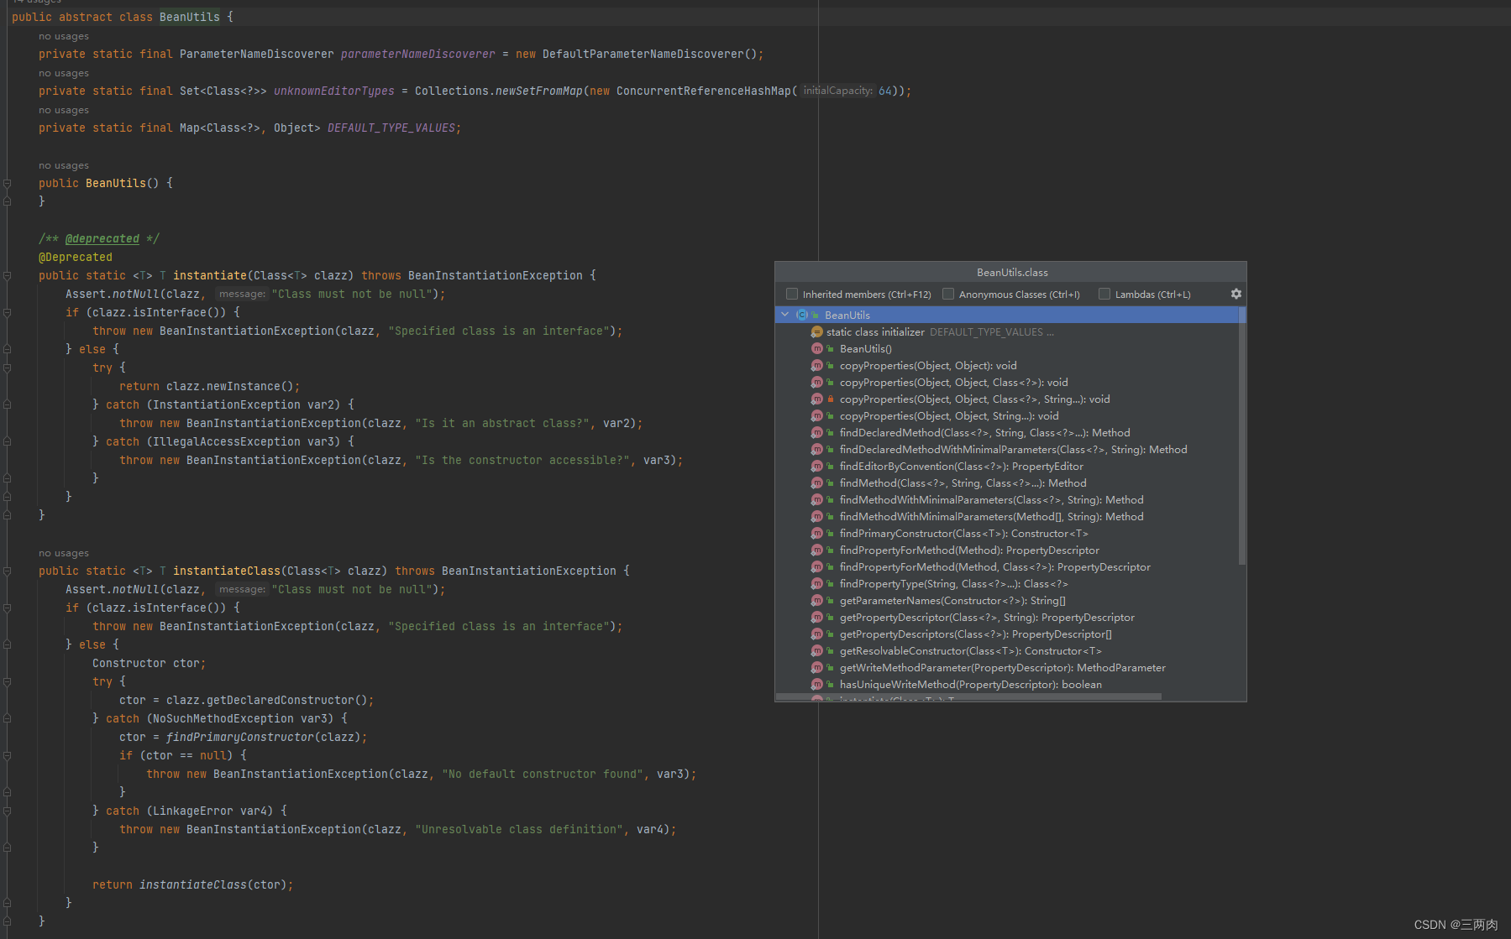Fold the 'if (clazz.isInterface())' block in instantiate
Viewport: 1511px width, 939px height.
click(x=7, y=312)
